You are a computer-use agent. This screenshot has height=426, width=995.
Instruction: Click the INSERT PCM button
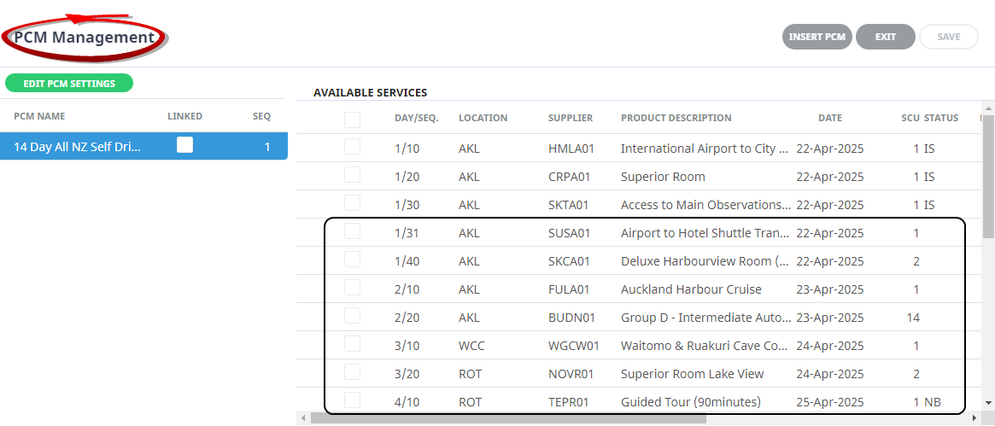point(816,37)
